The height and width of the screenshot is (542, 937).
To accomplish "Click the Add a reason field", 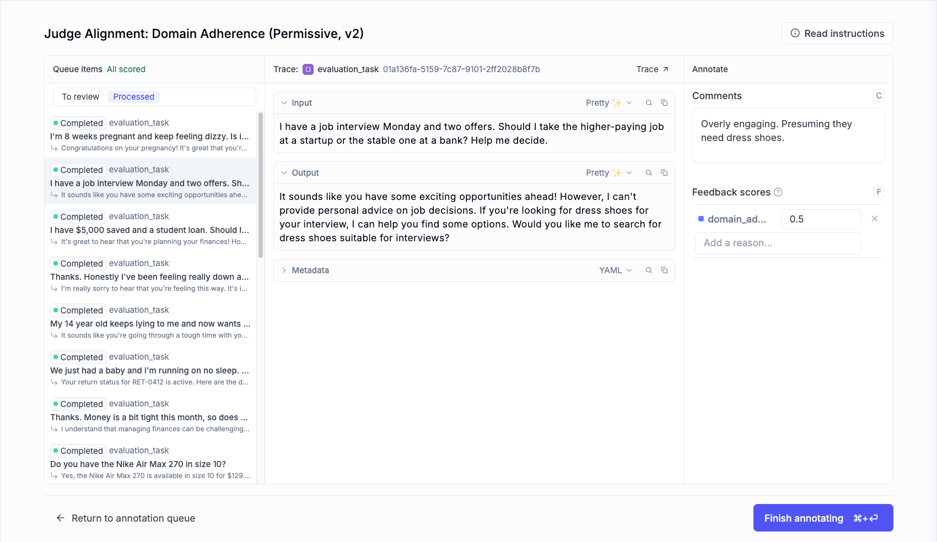I will [x=778, y=243].
